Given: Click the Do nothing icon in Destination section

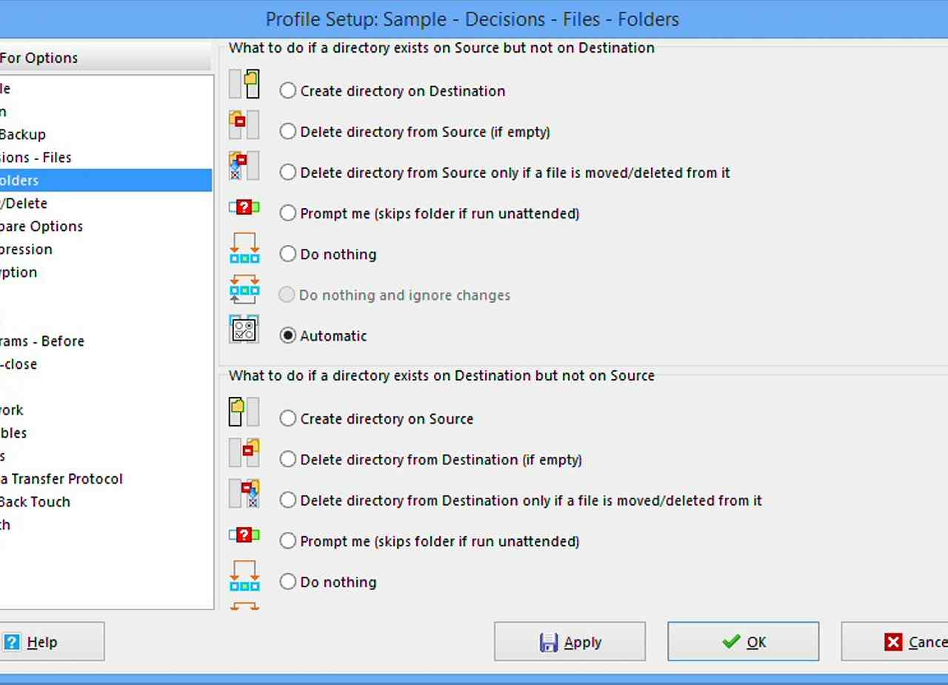Looking at the screenshot, I should pos(244,575).
